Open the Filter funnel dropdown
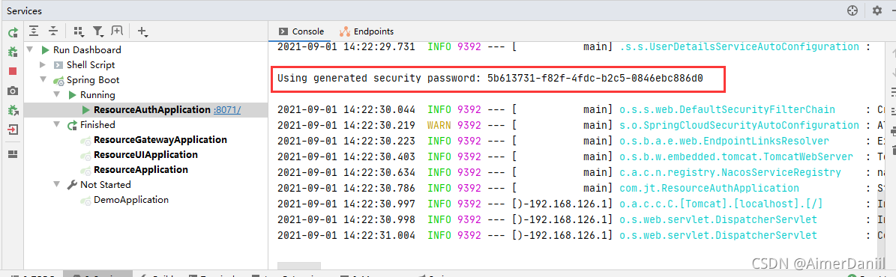Screen dimensions: 896x277 (98, 31)
